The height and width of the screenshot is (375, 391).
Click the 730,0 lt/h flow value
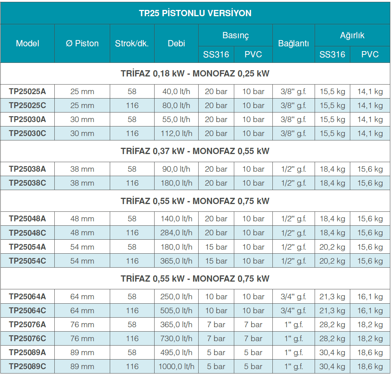tap(176, 339)
